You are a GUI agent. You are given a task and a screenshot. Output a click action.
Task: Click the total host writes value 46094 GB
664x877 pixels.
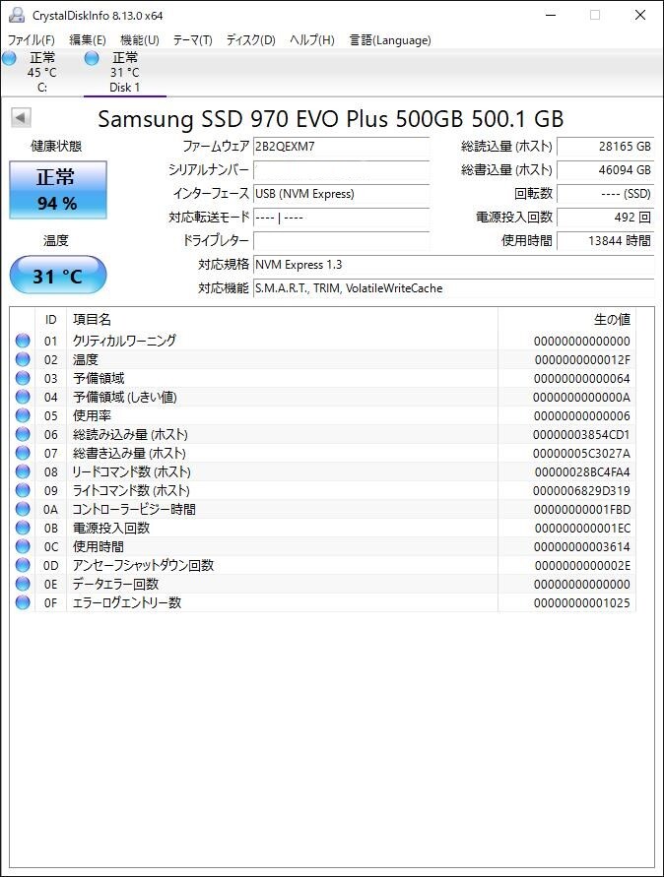[605, 170]
